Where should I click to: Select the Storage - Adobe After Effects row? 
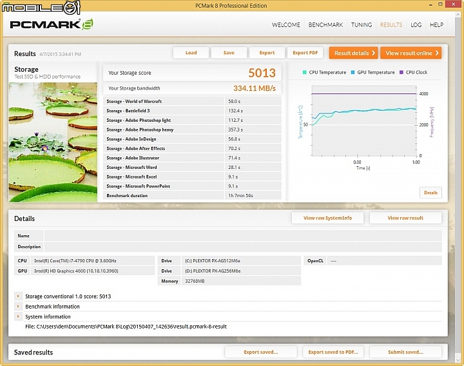click(192, 149)
